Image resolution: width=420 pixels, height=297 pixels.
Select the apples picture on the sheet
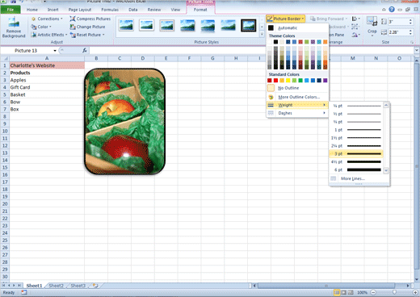(x=124, y=121)
